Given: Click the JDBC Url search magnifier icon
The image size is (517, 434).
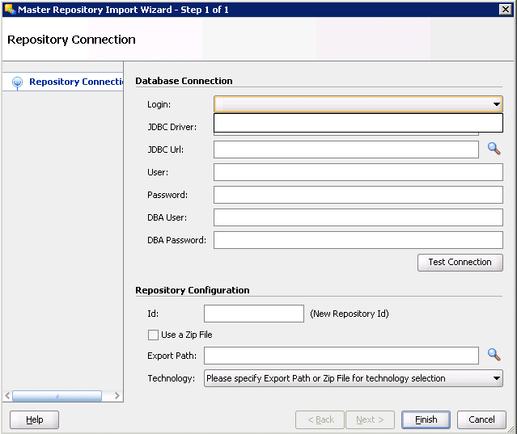Looking at the screenshot, I should point(494,149).
